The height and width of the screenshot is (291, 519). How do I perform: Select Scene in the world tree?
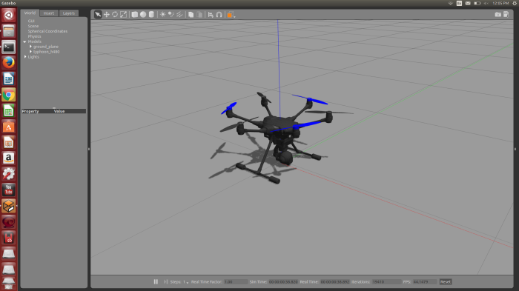pyautogui.click(x=33, y=26)
